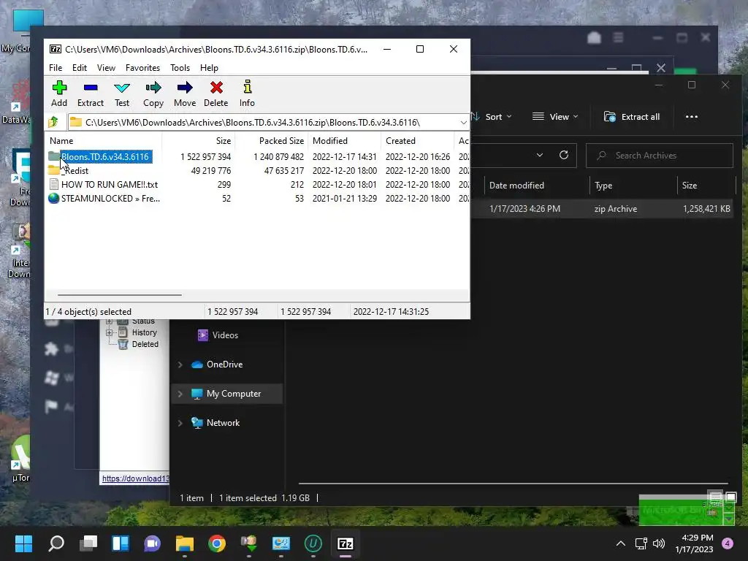Open the Windows Start menu

[x=23, y=543]
